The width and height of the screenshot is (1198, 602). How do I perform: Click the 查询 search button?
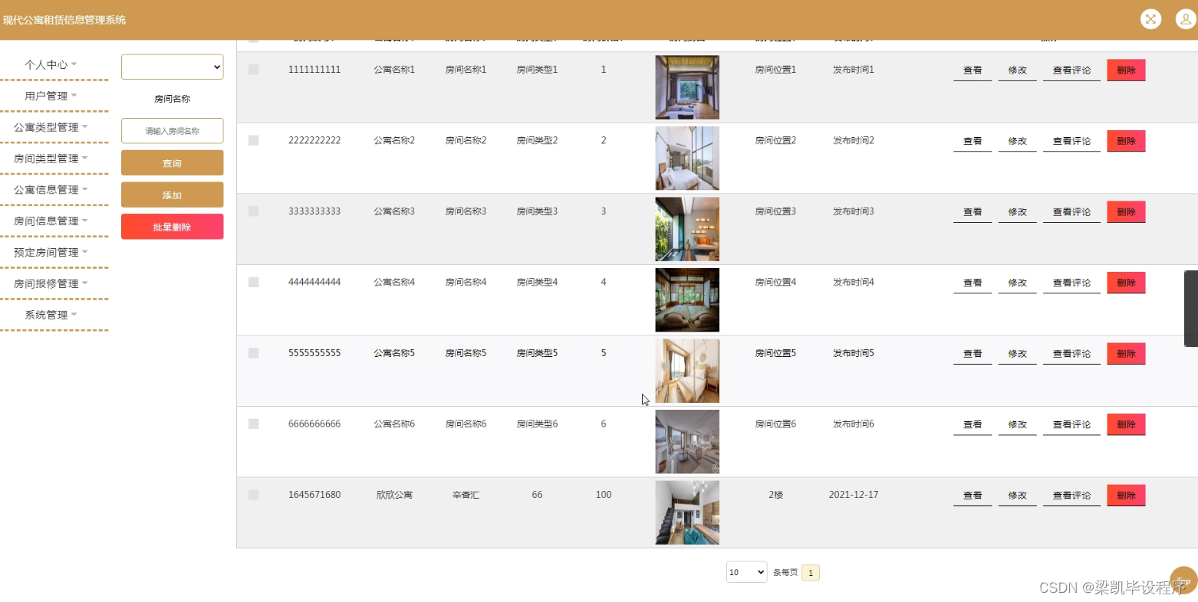coord(171,162)
